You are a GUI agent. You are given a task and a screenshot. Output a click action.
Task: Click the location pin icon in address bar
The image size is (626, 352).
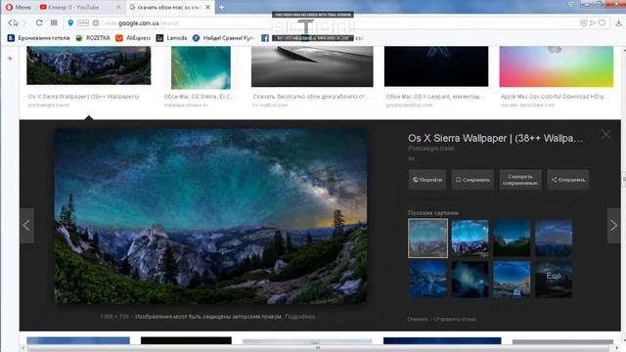tap(70, 22)
